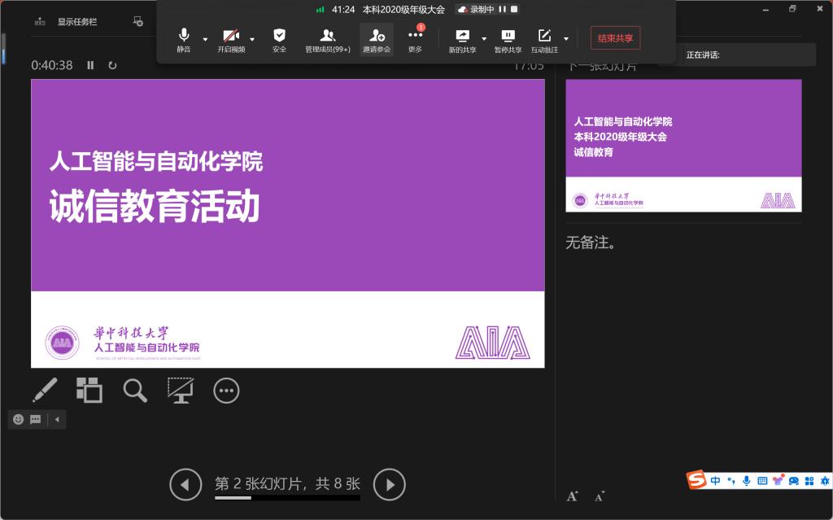Reset the presentation timer
The width and height of the screenshot is (833, 520).
click(x=112, y=65)
